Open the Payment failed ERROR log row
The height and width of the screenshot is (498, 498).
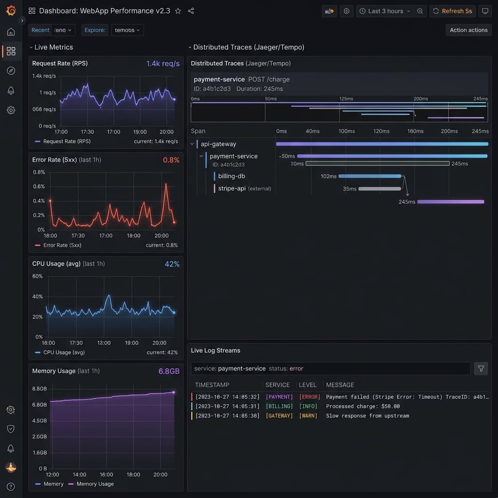[x=340, y=397]
